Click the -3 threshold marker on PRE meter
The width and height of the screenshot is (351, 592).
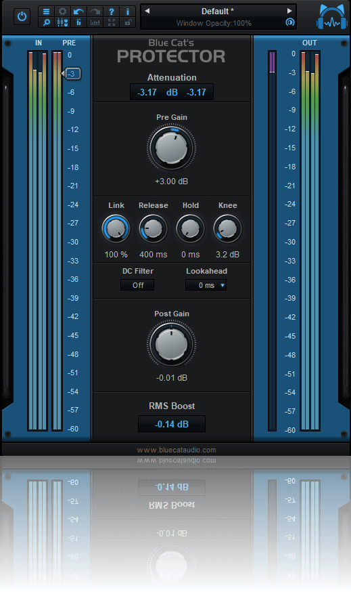tap(71, 74)
